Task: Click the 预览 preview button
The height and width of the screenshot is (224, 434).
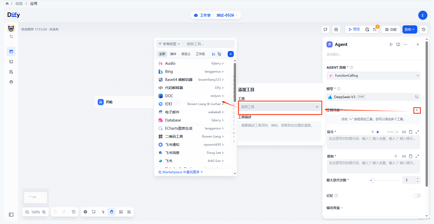Action: pos(354,29)
